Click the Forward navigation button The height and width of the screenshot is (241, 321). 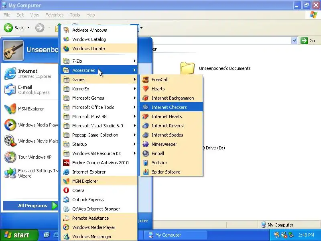coord(40,28)
